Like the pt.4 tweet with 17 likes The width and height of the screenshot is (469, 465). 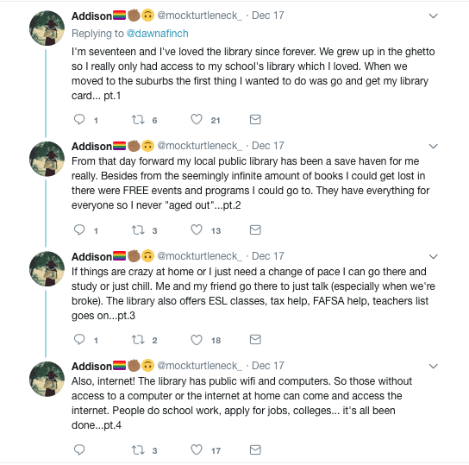pyautogui.click(x=197, y=449)
